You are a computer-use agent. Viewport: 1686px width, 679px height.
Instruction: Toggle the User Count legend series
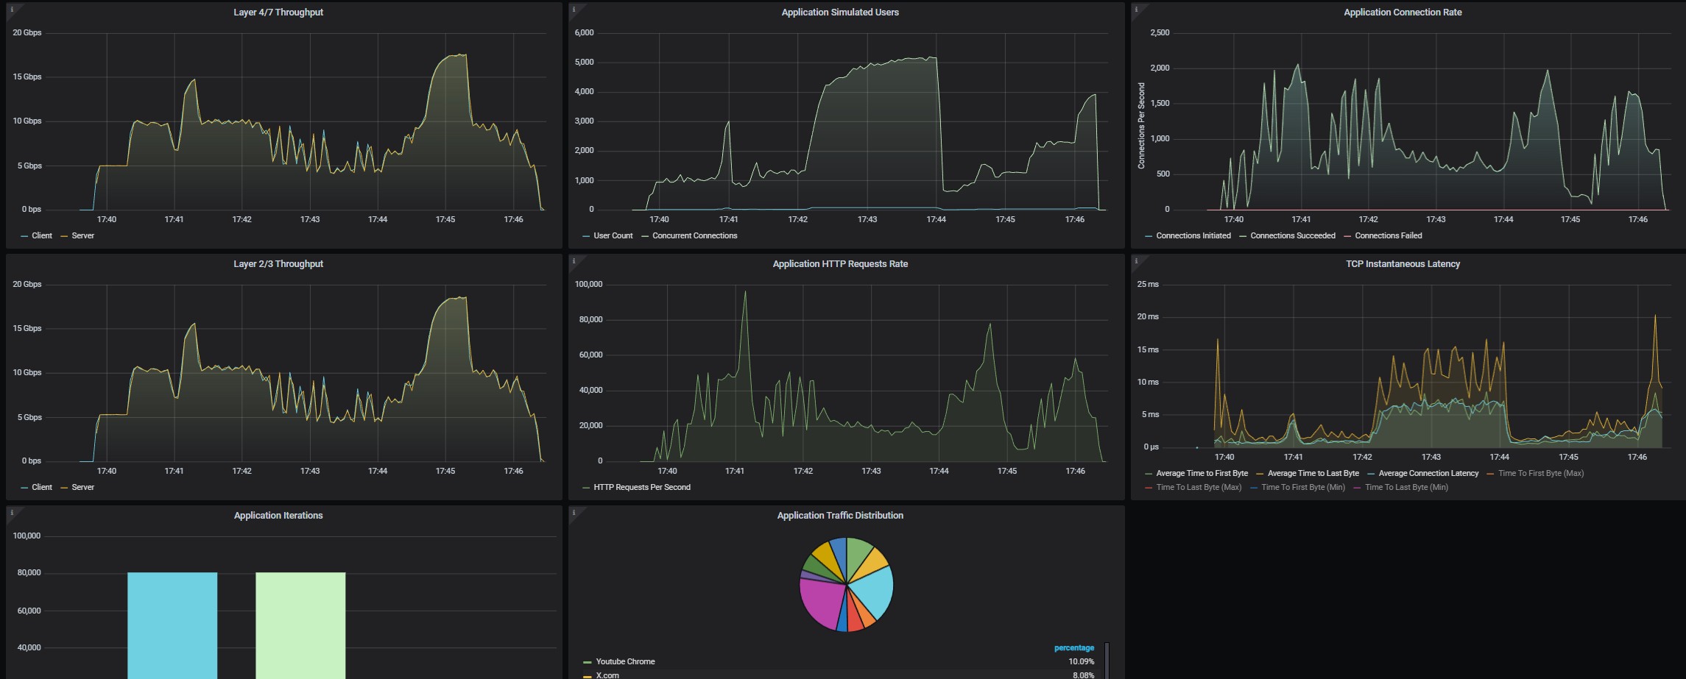(x=613, y=236)
